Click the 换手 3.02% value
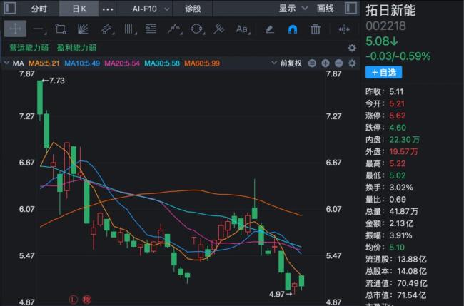464x306 pixels. click(401, 188)
